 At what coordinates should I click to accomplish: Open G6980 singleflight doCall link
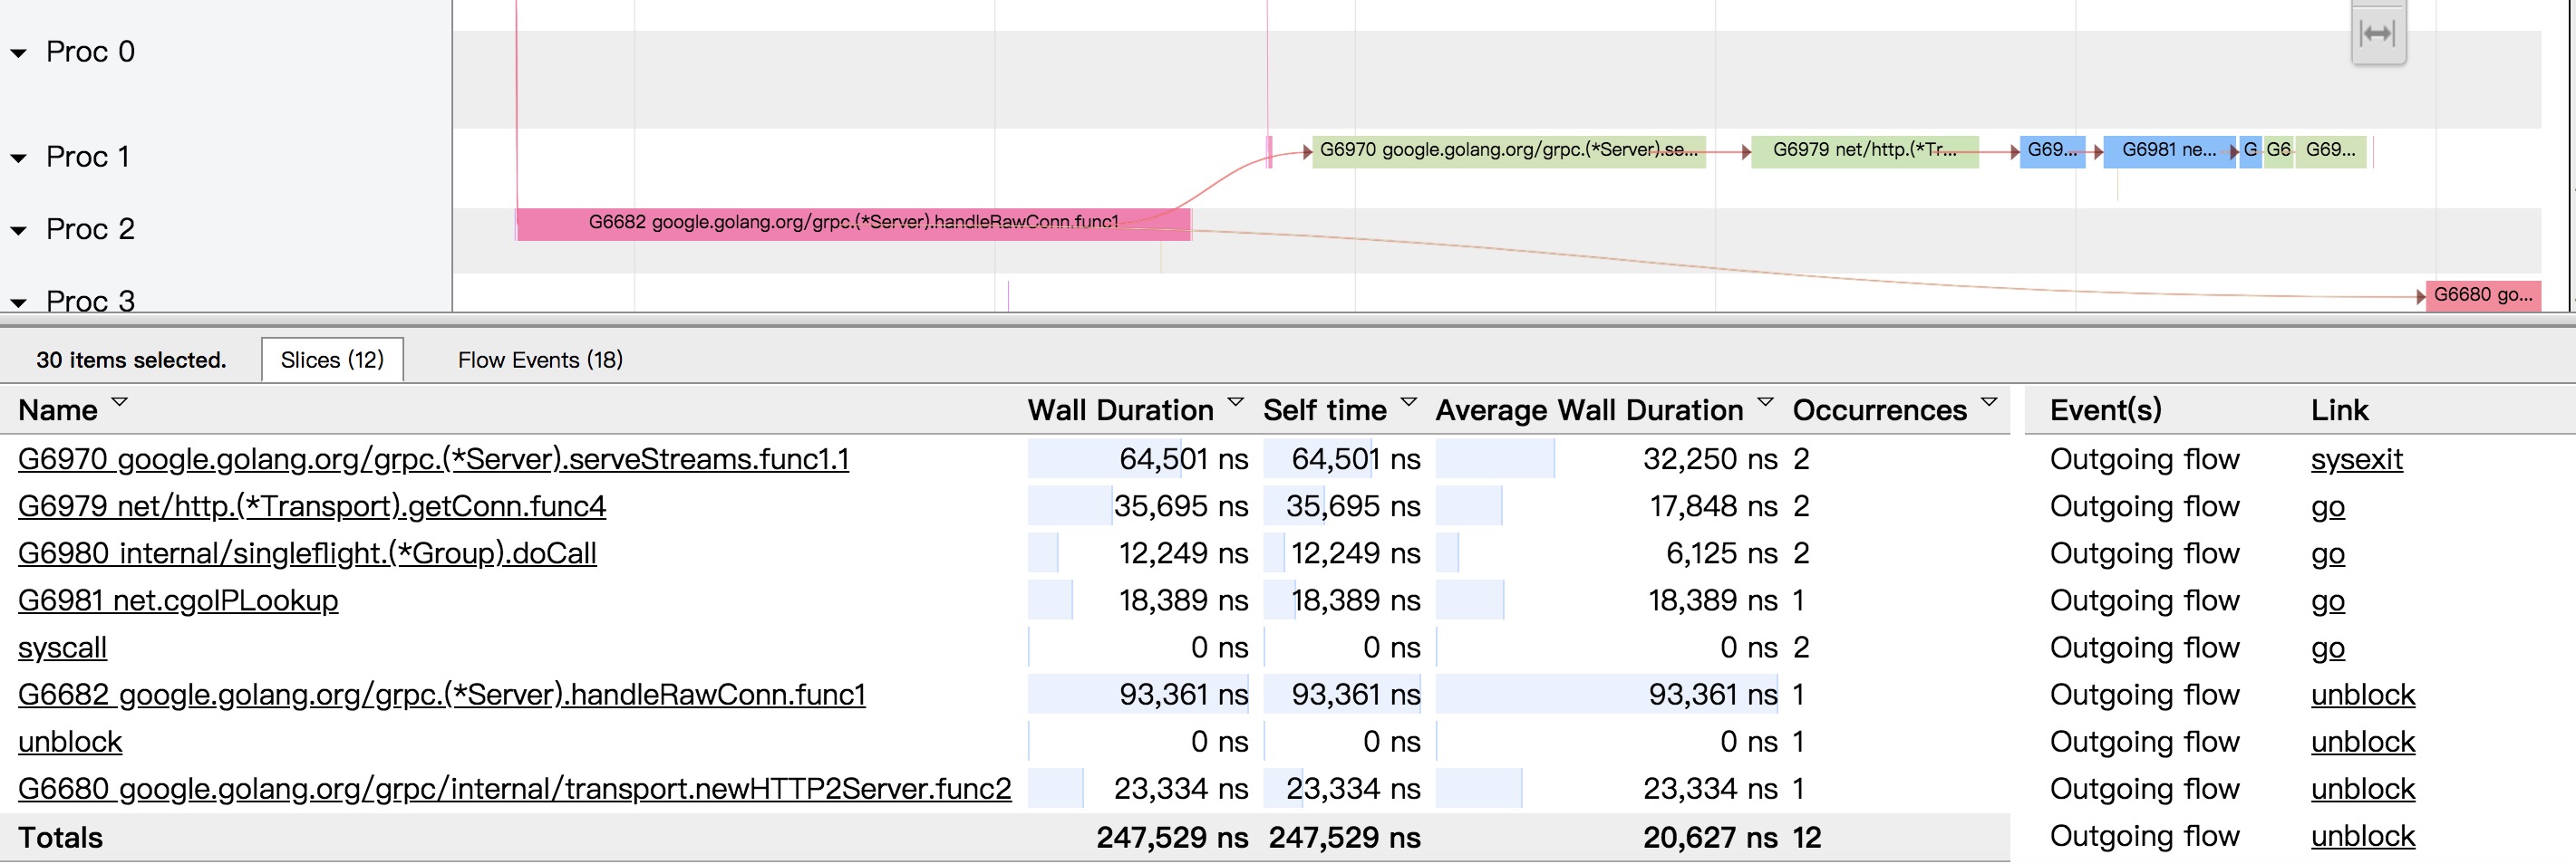coord(307,553)
